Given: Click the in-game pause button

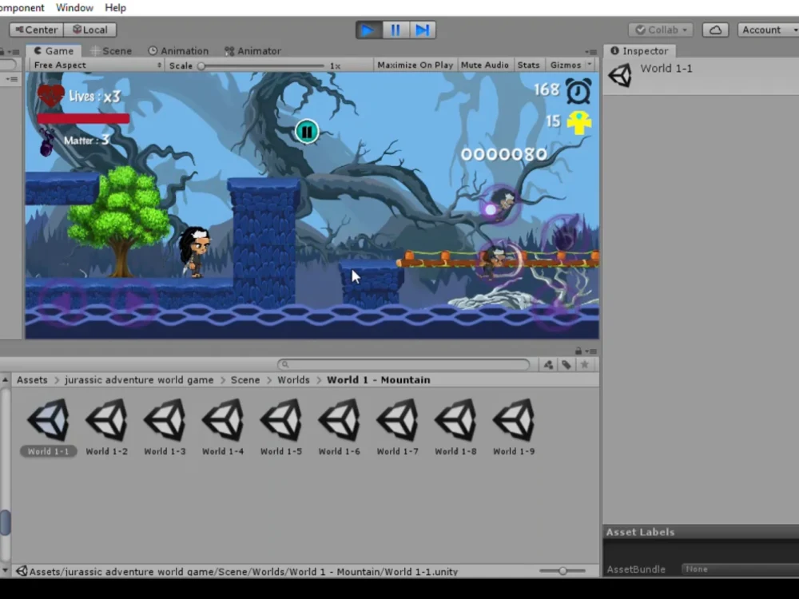Looking at the screenshot, I should [307, 132].
